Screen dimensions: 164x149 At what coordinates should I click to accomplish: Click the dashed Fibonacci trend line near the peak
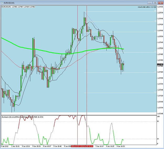click(x=91, y=20)
